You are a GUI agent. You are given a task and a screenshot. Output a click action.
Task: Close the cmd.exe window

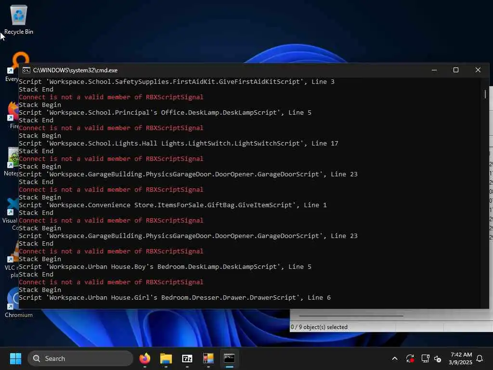tap(478, 70)
